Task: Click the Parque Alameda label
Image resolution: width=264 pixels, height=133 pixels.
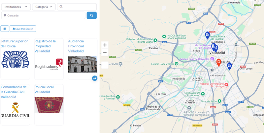Action: [190, 102]
